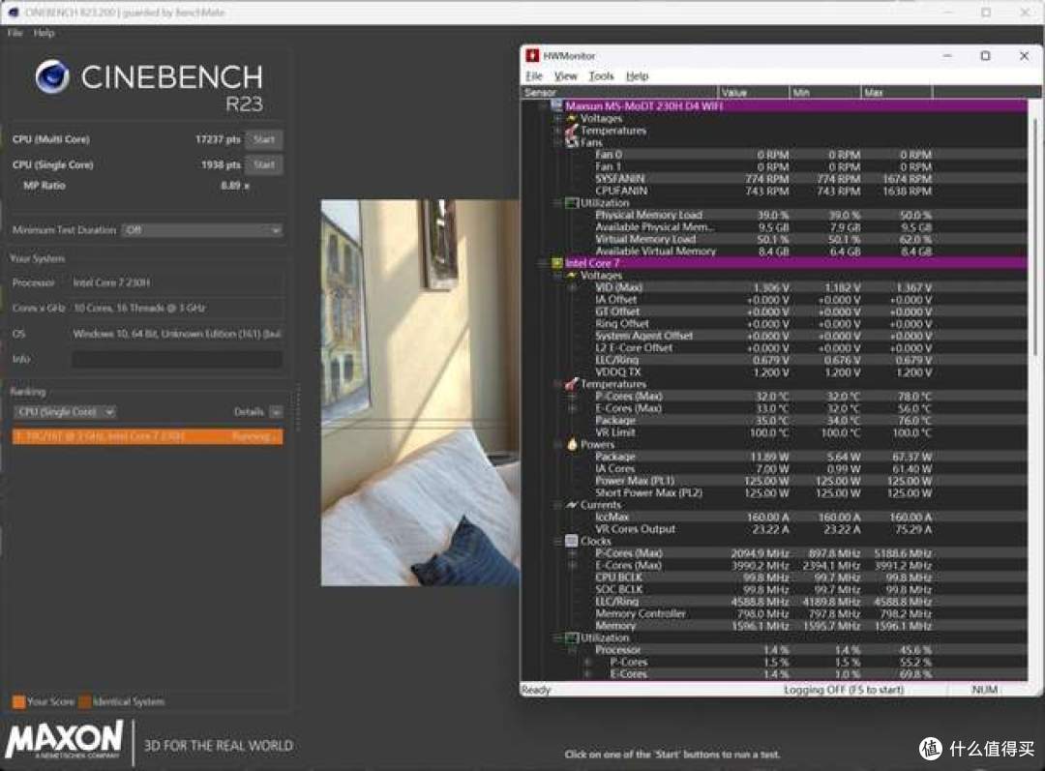The width and height of the screenshot is (1045, 771).
Task: Expand the P-Cores utilization row
Action: [587, 662]
